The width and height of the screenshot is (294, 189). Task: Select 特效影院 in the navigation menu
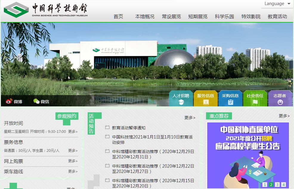coord(251,17)
